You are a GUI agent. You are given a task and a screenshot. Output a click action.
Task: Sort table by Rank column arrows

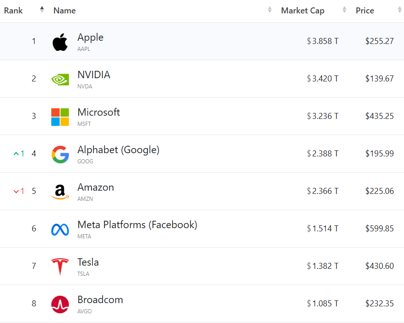tap(42, 10)
